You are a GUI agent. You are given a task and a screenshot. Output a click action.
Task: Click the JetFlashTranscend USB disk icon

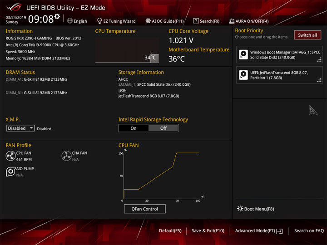click(243, 75)
